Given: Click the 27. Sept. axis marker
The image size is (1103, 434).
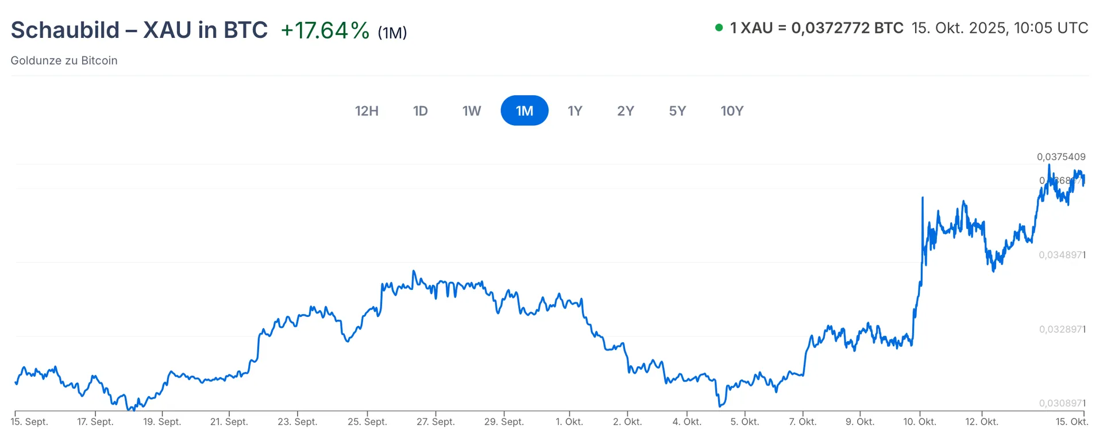Looking at the screenshot, I should pyautogui.click(x=435, y=422).
